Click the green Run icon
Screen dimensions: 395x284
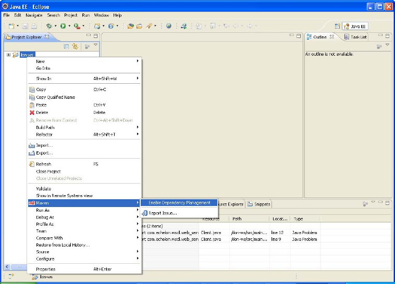pos(63,26)
